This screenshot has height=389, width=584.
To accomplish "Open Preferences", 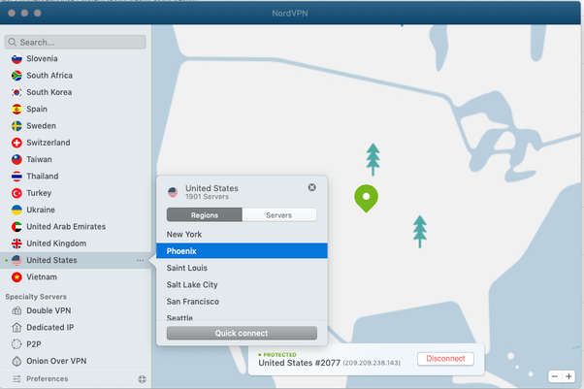I will pos(47,379).
